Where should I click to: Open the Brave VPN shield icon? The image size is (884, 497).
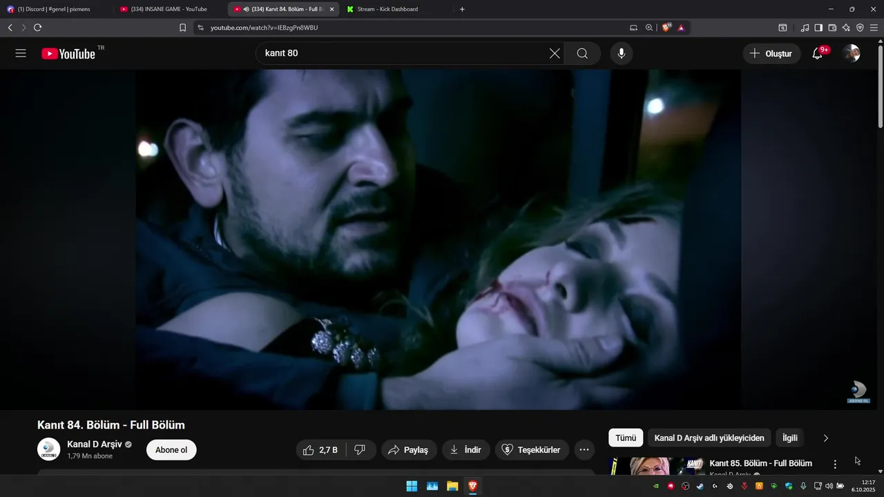click(860, 28)
